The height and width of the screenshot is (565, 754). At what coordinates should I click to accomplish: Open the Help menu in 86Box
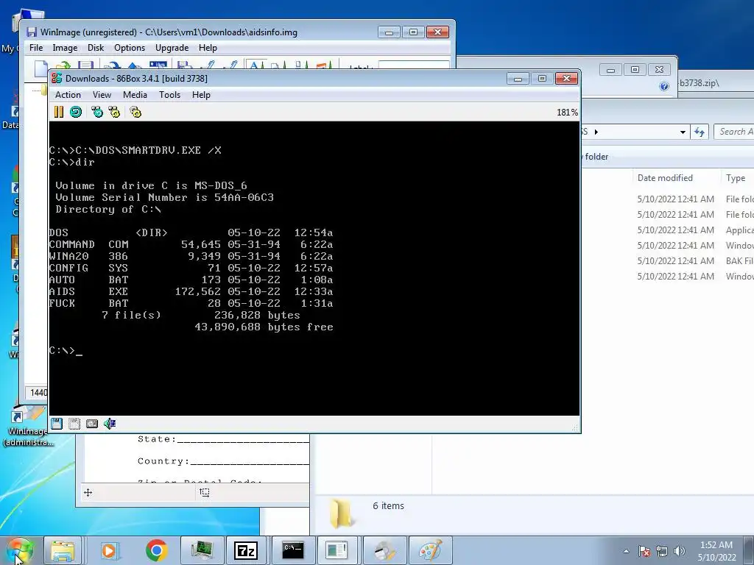(x=201, y=95)
